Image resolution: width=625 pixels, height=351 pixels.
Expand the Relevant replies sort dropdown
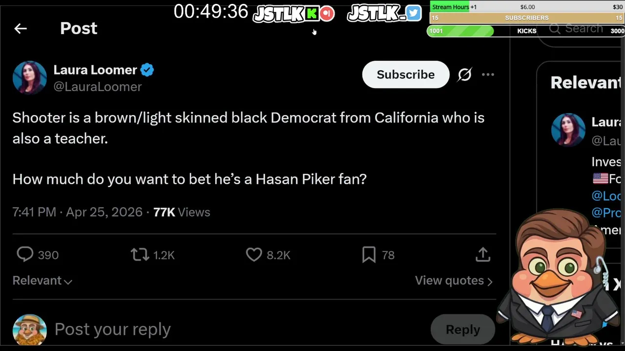(42, 281)
